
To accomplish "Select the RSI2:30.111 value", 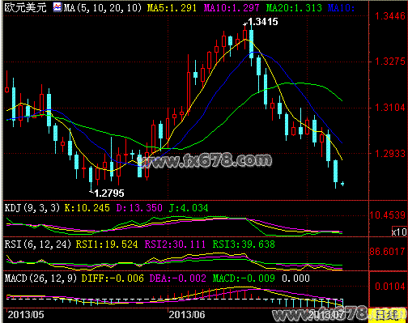I will coord(175,244).
